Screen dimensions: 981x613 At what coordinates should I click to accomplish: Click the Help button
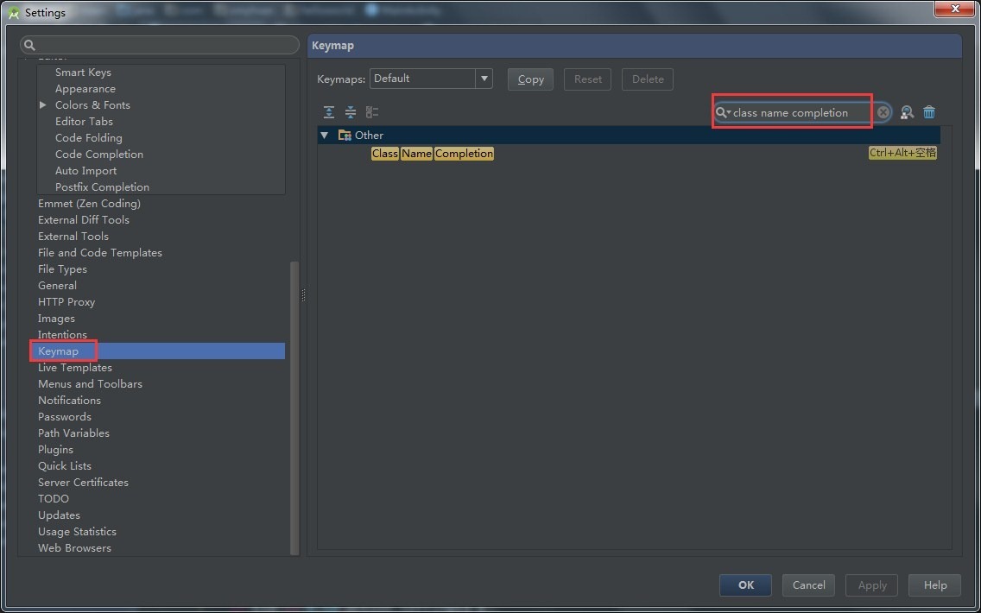[935, 585]
